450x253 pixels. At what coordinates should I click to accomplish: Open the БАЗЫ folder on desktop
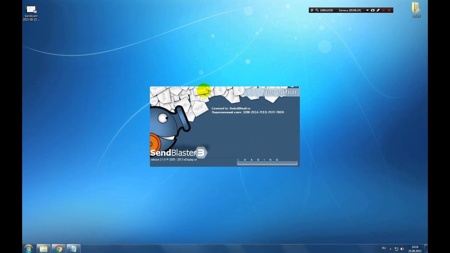[x=416, y=10]
